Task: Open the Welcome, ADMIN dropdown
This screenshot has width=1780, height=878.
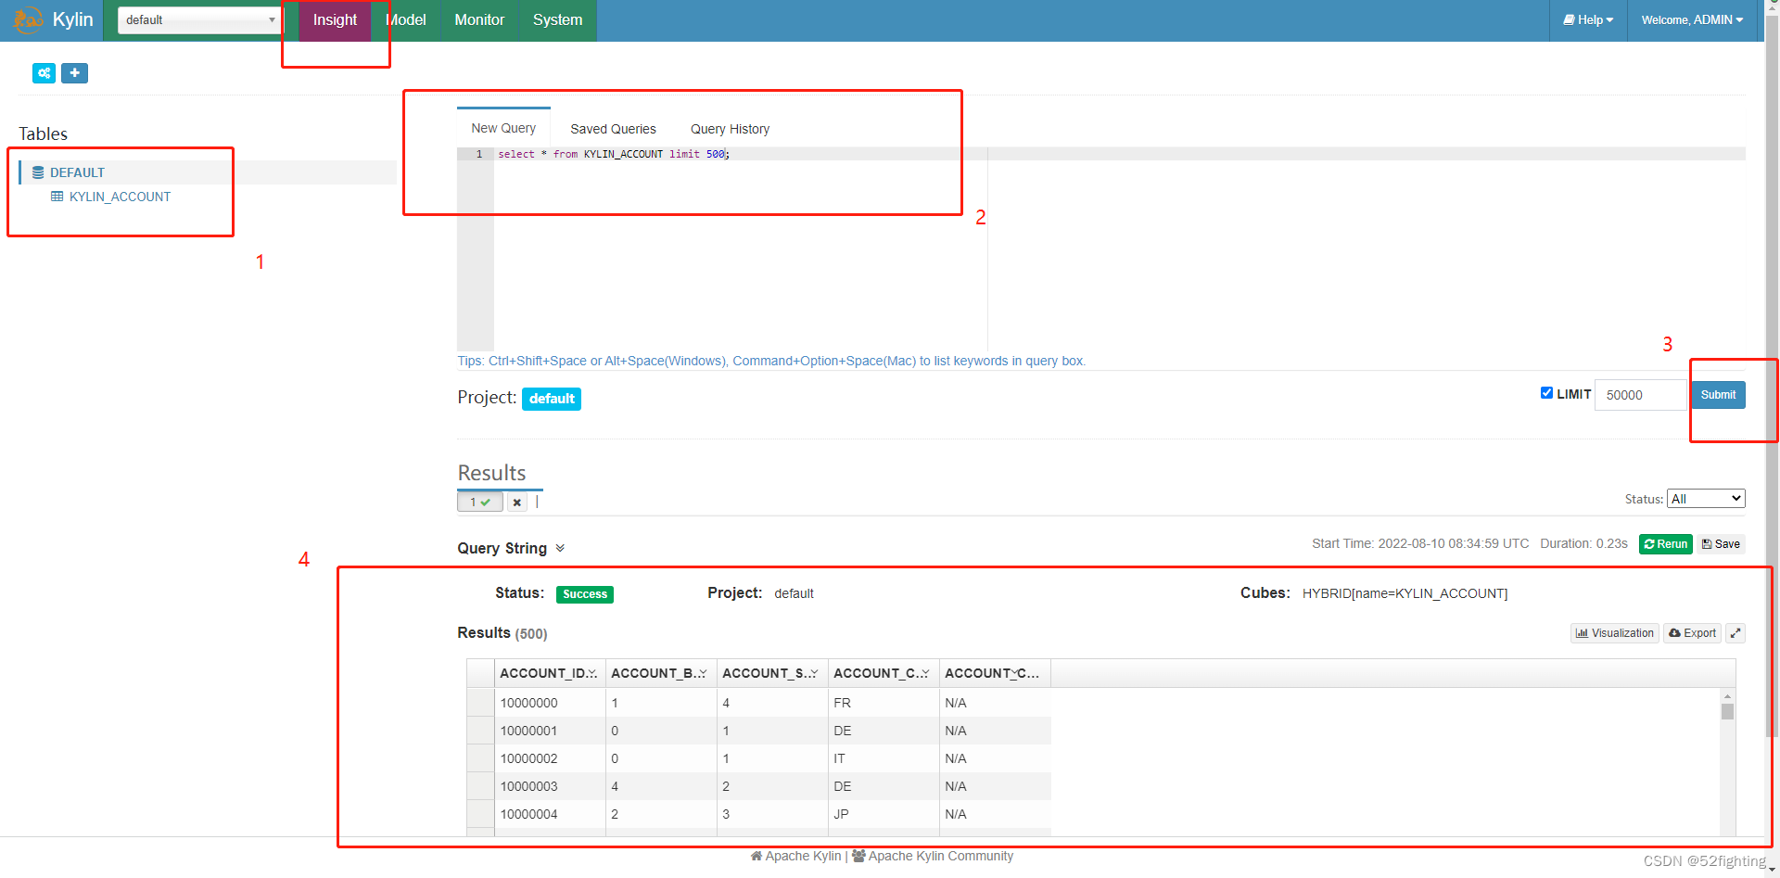Action: point(1692,20)
